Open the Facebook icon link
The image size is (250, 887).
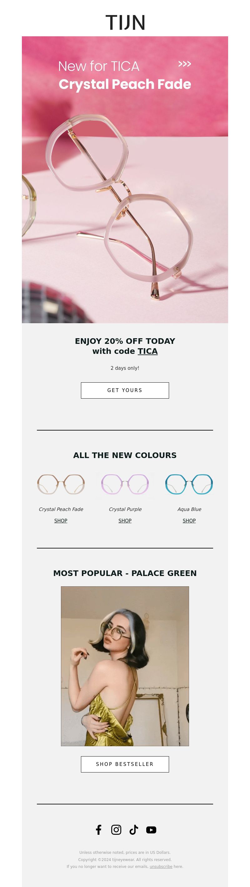(99, 830)
